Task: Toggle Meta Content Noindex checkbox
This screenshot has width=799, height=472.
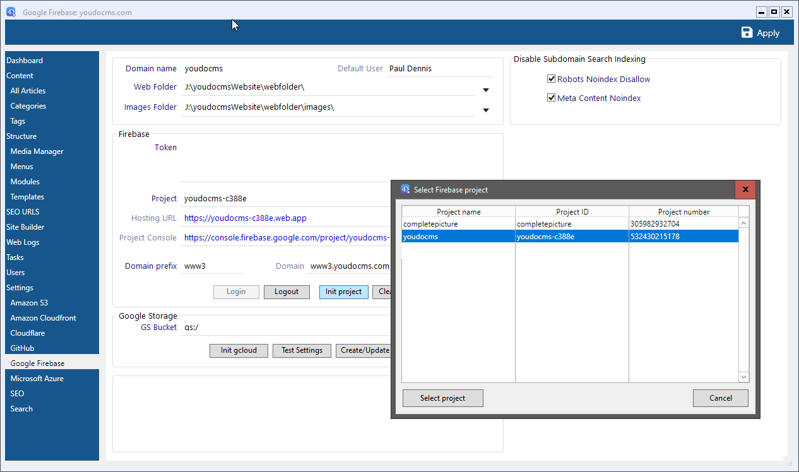Action: 551,98
